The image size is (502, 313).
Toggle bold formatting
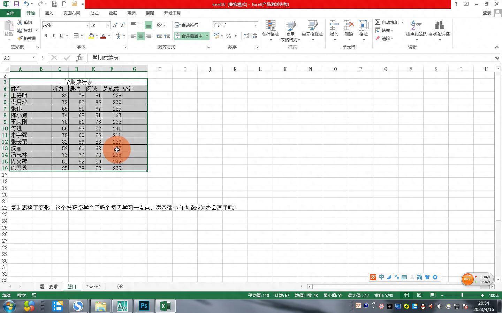coord(46,36)
